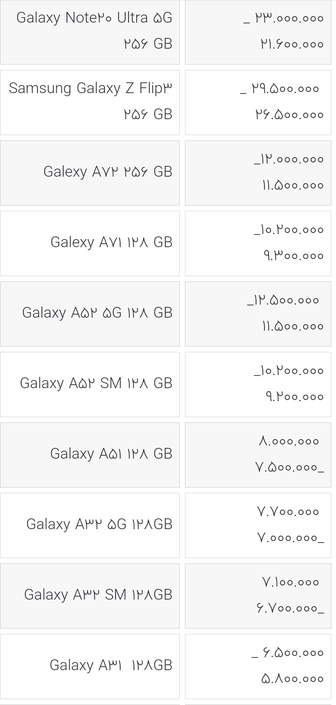This screenshot has height=705, width=336.
Task: Click the price cell beside Galexy A72
Action: click(258, 172)
